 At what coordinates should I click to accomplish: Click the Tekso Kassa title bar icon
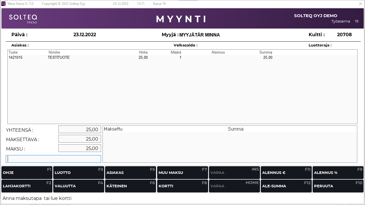pos(4,4)
